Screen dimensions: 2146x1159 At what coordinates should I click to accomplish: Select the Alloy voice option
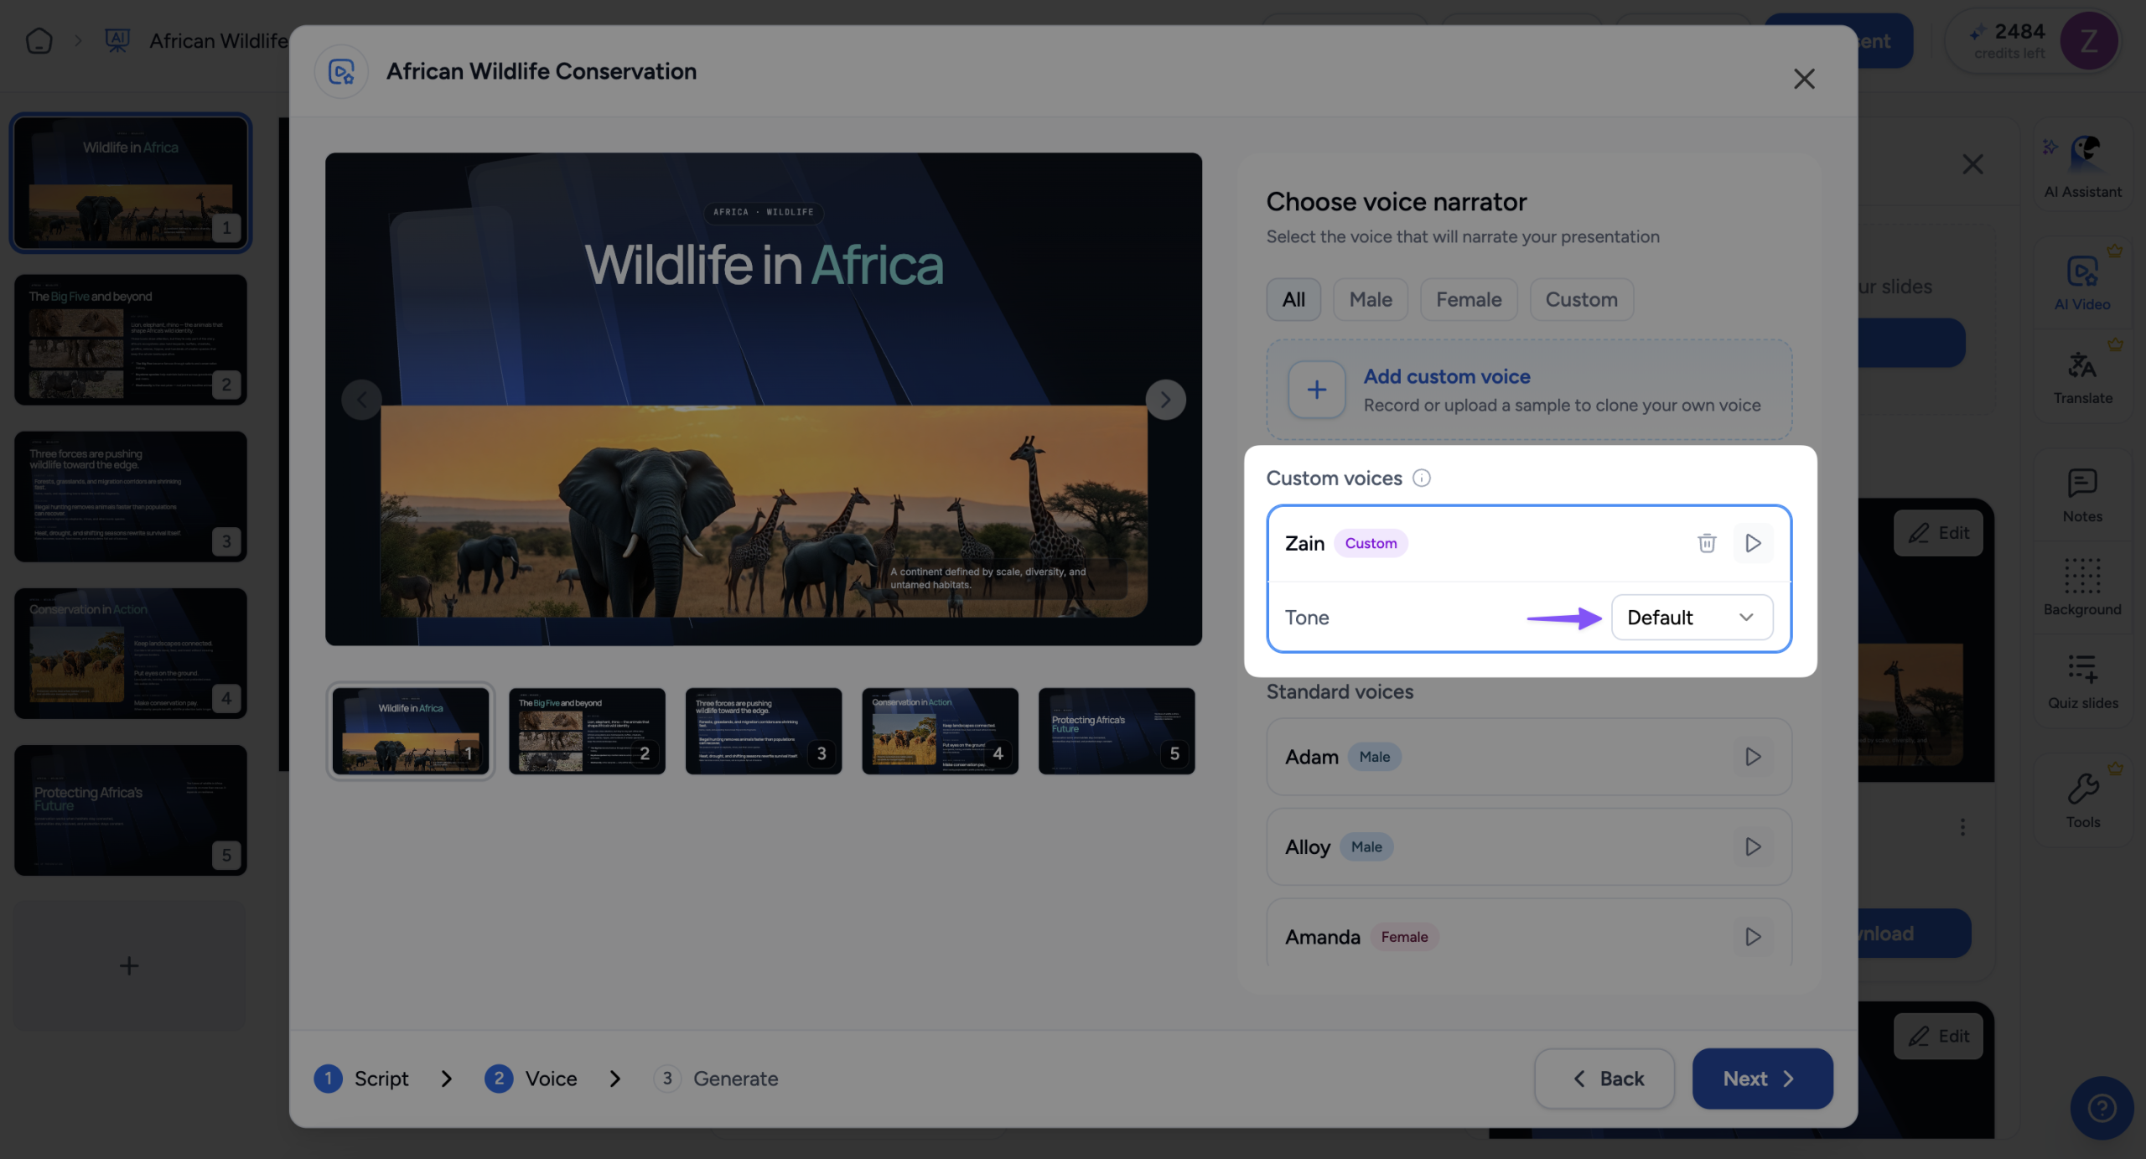point(1529,846)
